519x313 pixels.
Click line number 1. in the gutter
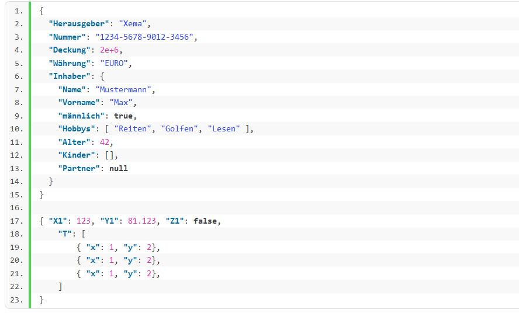point(19,11)
